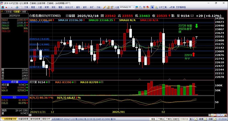Print the chart with the printer icon
Image resolution: width=228 pixels, height=121 pixels.
tap(17, 7)
